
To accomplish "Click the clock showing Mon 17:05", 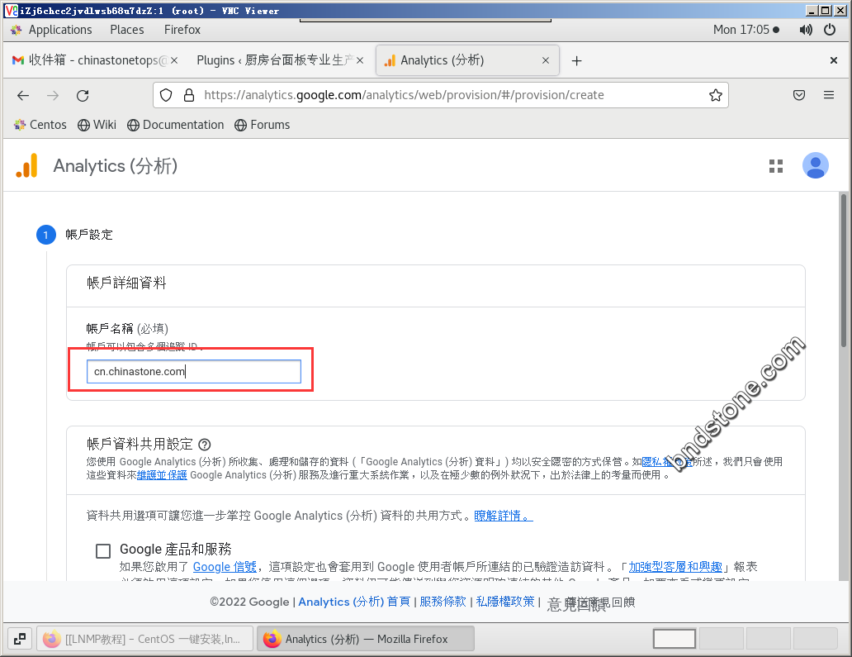I will pyautogui.click(x=746, y=30).
